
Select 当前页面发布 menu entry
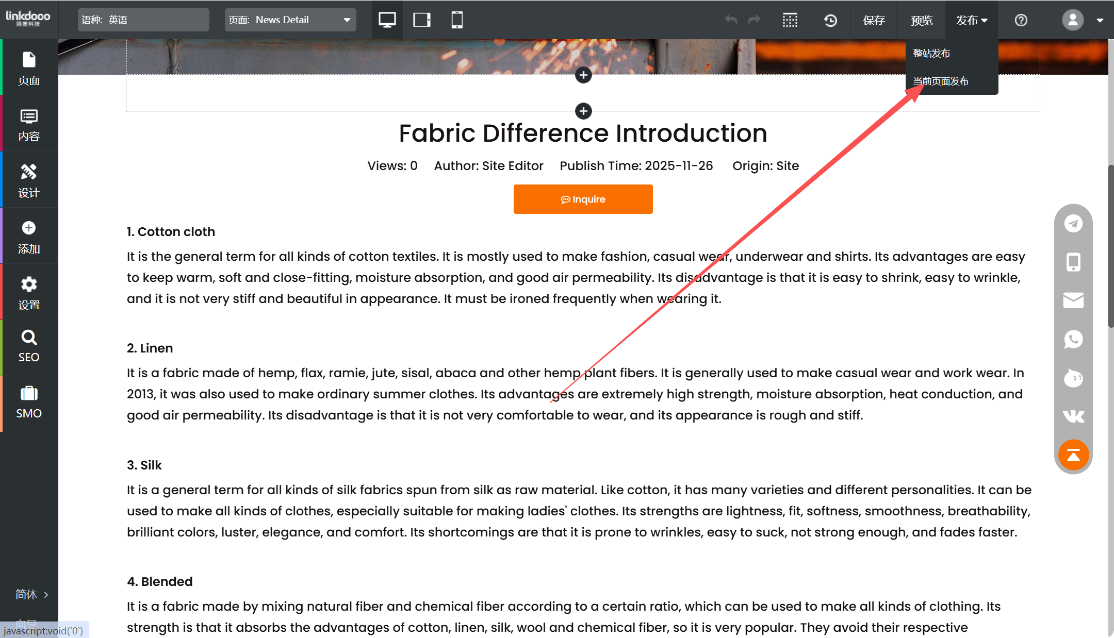click(941, 81)
